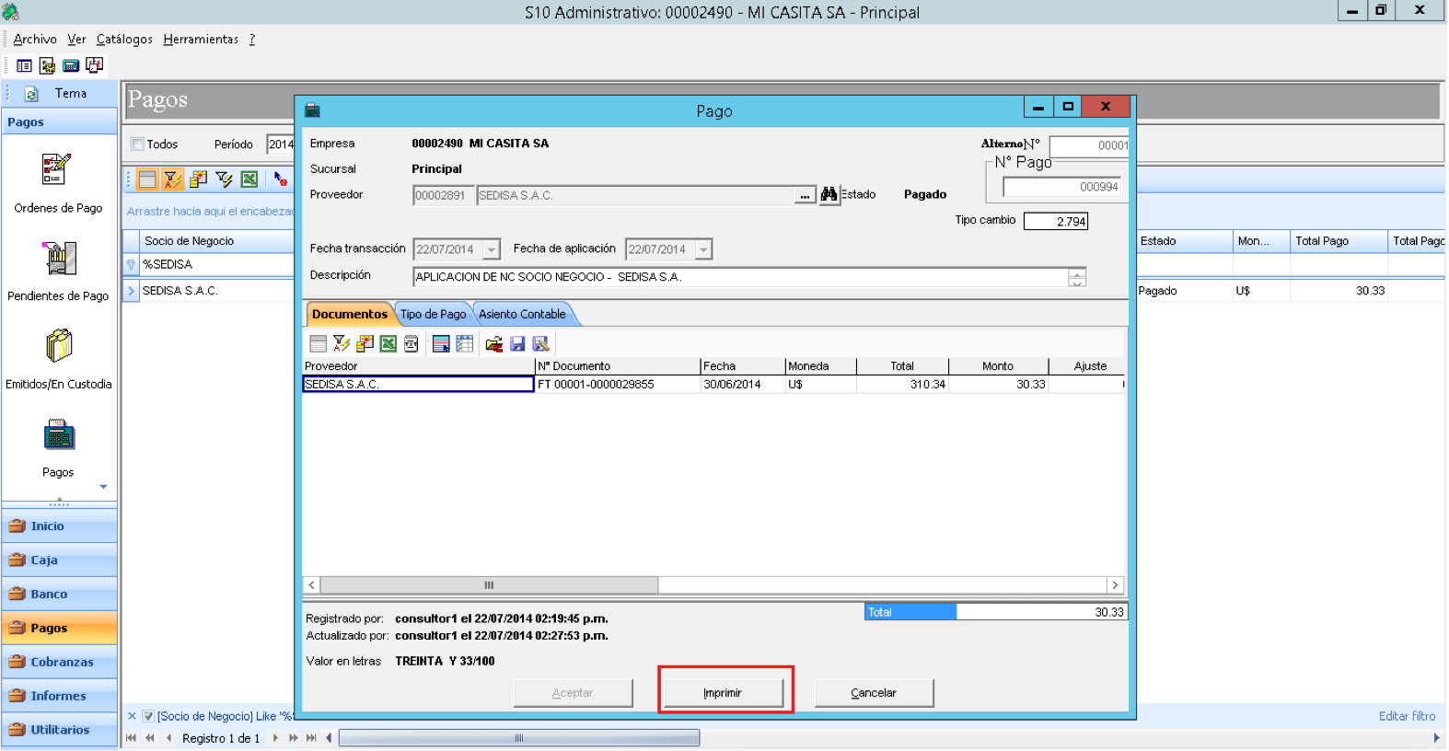Click the funnel filter icon in Documentos toolbar
Screen dimensions: 1449x751
pos(342,343)
